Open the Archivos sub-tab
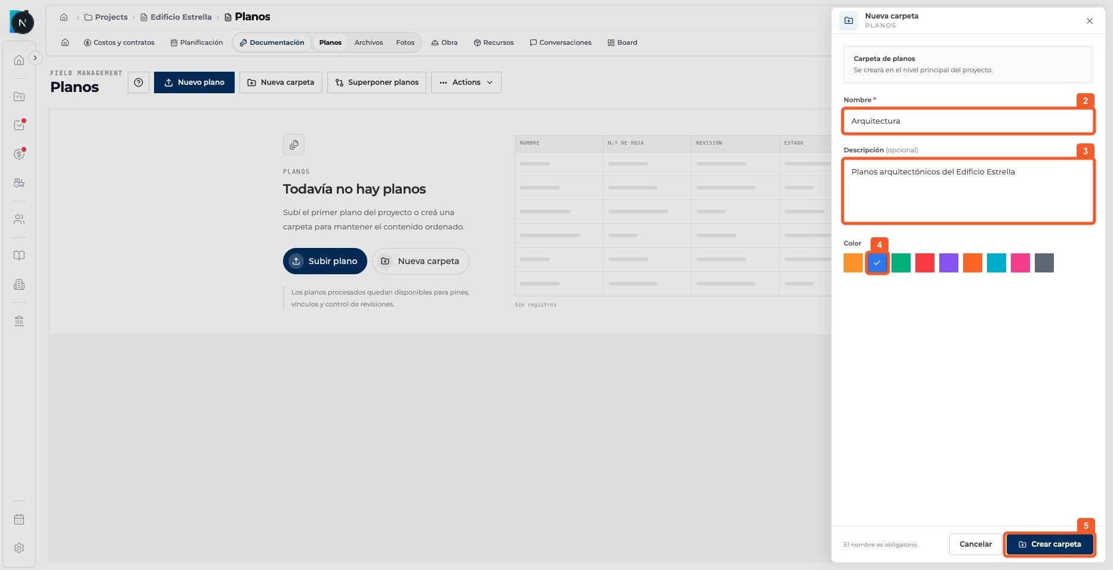The height and width of the screenshot is (570, 1113). (x=368, y=42)
